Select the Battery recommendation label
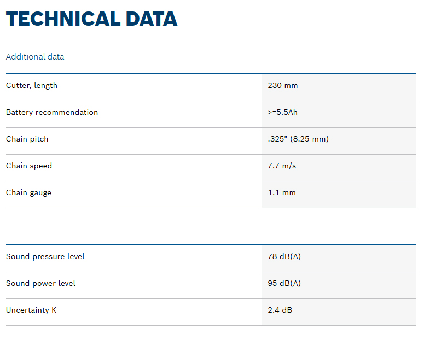 (52, 112)
